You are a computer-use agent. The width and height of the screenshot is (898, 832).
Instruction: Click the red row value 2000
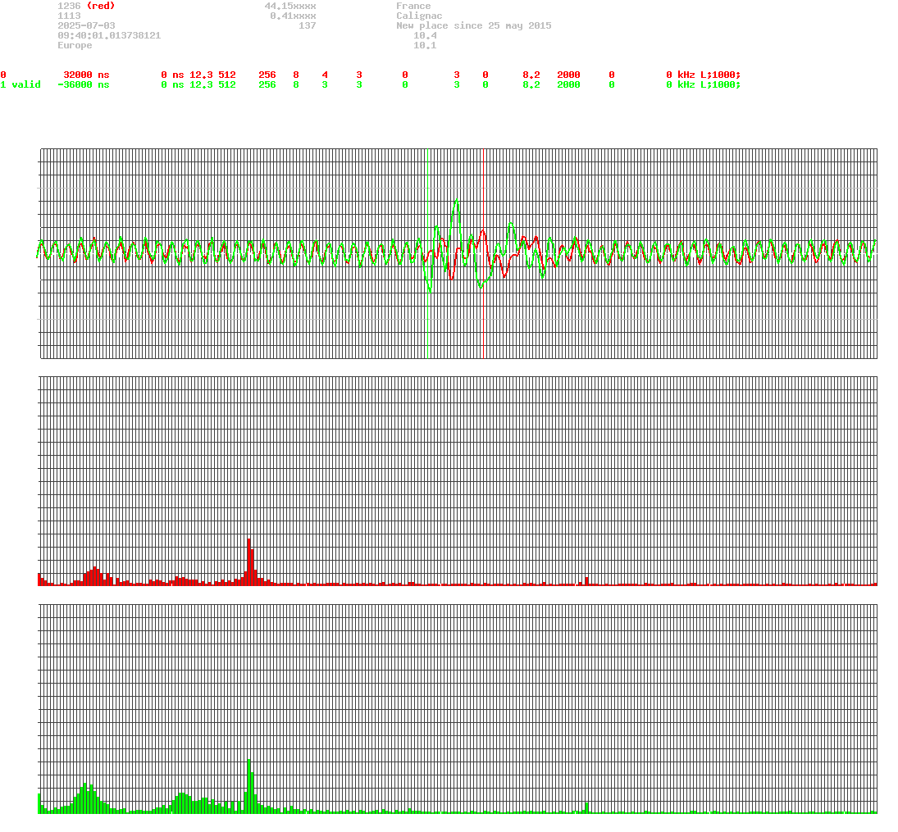568,75
